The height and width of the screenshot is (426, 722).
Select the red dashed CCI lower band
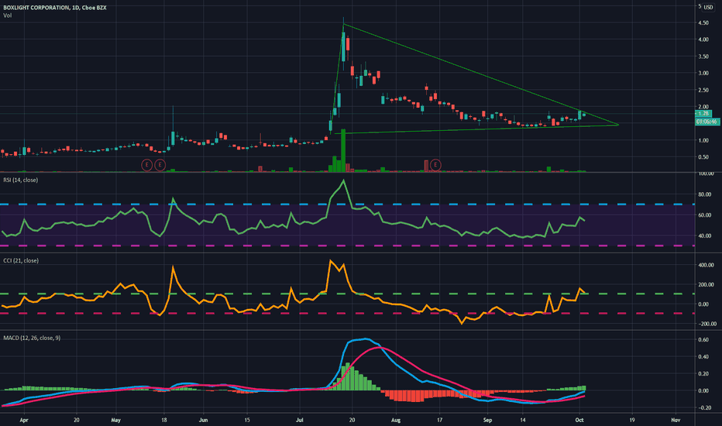click(x=347, y=314)
